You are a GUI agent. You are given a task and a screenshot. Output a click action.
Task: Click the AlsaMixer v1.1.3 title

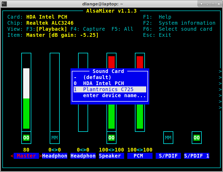(x=111, y=11)
